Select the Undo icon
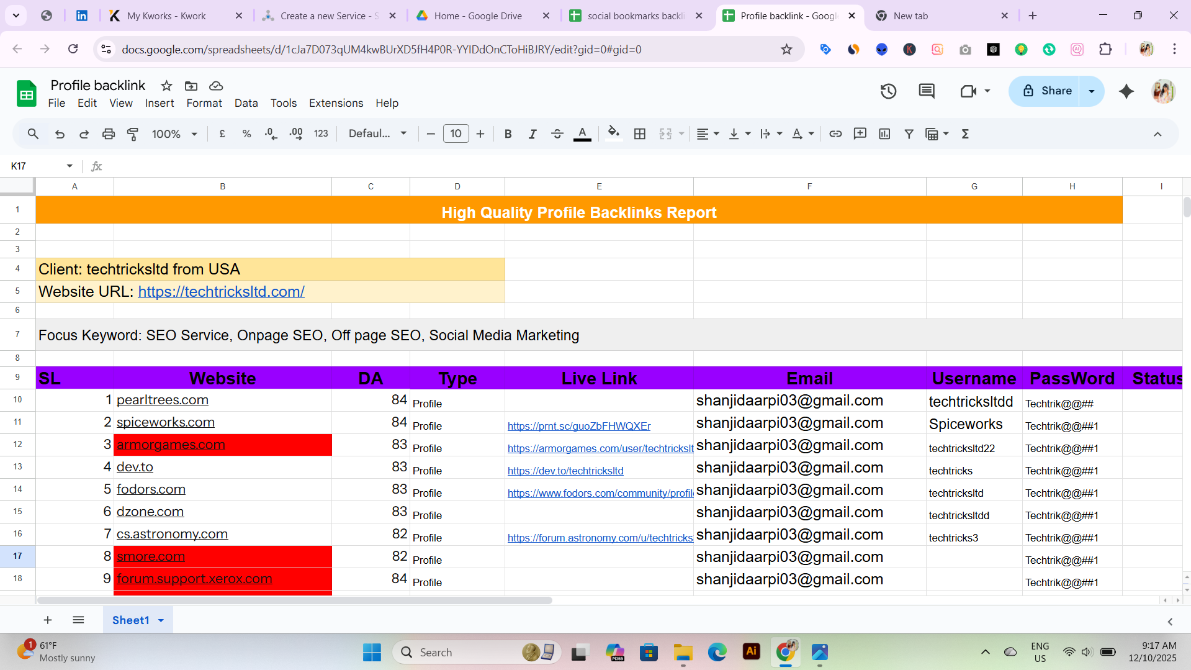1191x670 pixels. (60, 134)
